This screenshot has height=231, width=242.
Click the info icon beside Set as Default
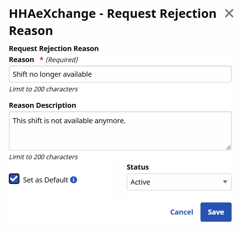point(73,180)
